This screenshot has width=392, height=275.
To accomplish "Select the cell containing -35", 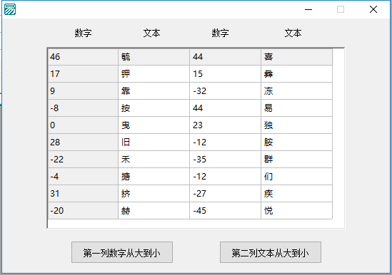I will [226, 160].
